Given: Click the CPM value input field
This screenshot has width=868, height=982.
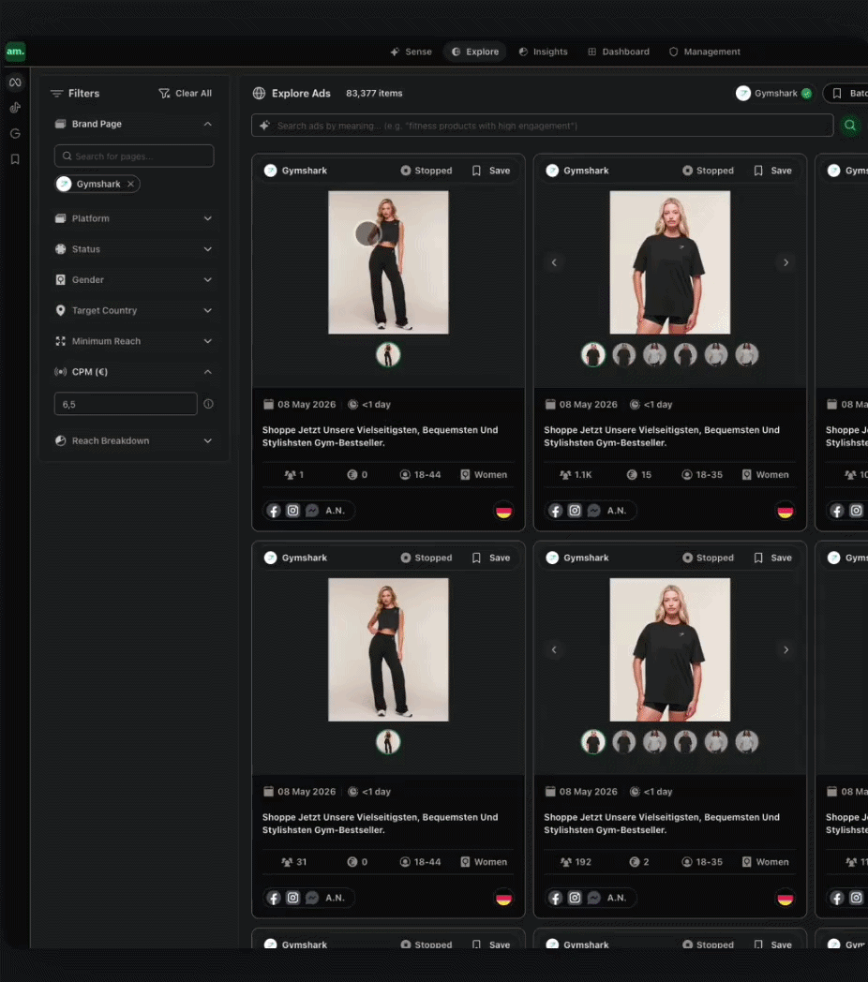Looking at the screenshot, I should click(x=126, y=404).
